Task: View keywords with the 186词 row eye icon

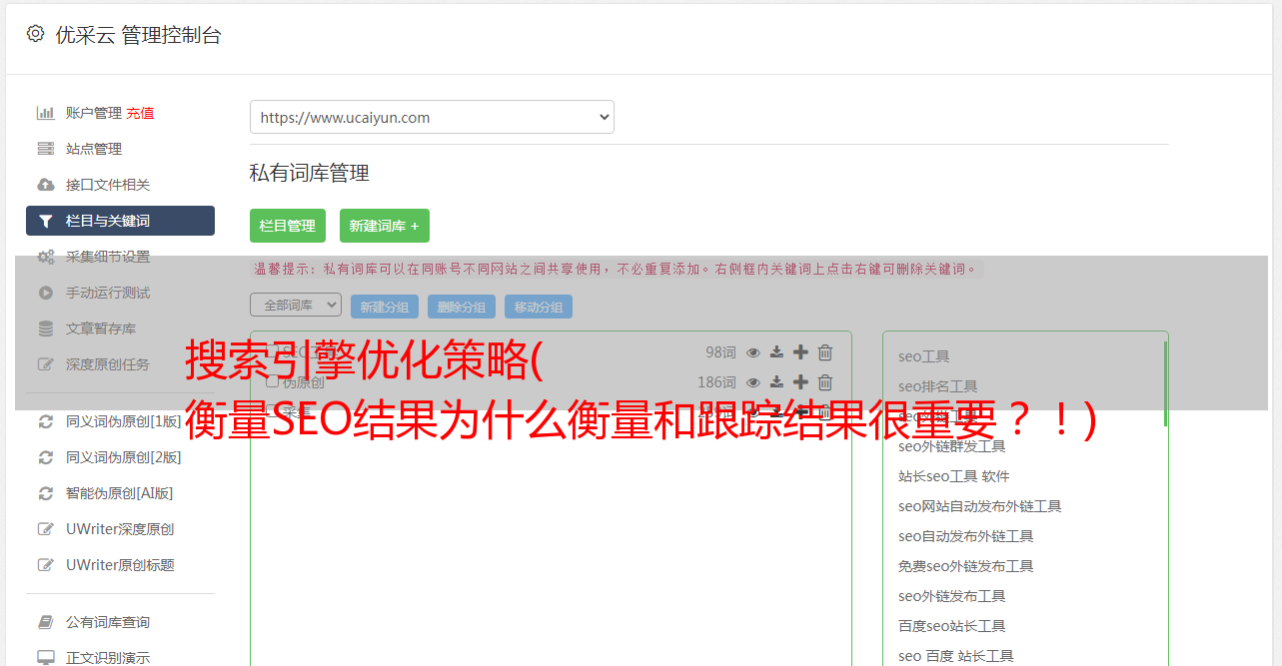Action: (x=753, y=382)
